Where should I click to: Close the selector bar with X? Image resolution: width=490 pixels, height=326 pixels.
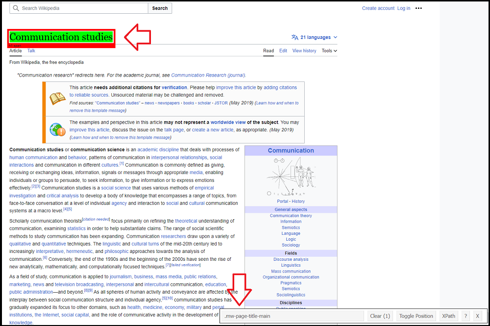coord(478,316)
